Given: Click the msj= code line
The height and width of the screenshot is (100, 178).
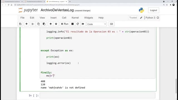Looking at the screenshot, I should (x=51, y=76).
